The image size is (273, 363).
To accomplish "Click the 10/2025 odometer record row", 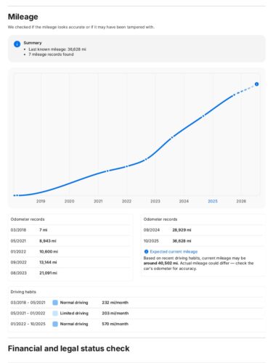I will [203, 241].
